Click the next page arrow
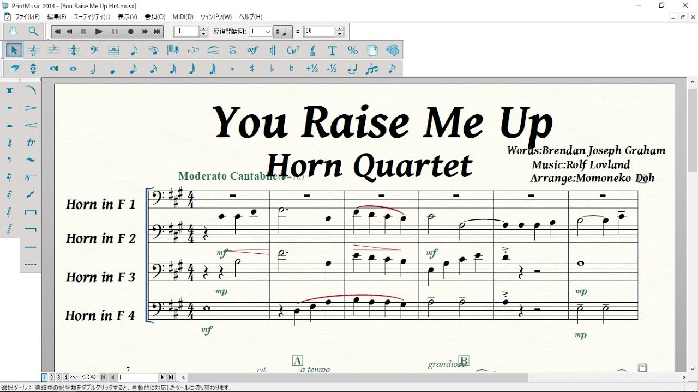The image size is (698, 392). click(163, 377)
